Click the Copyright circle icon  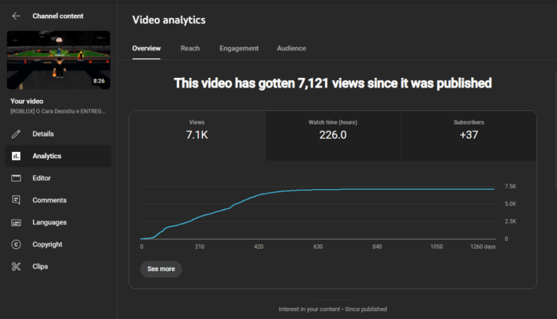(x=17, y=244)
